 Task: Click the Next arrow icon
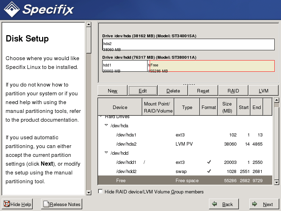254,204
